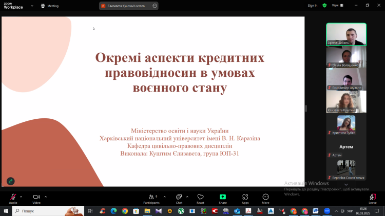Screen dimensions: 385x216
Task: Open Outlook from the taskbar
Action: [x=237, y=211]
